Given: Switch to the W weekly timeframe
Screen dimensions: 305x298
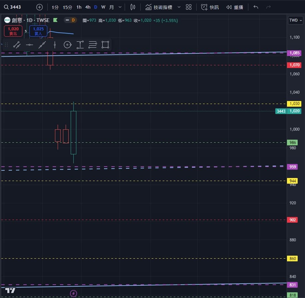Looking at the screenshot, I should tap(103, 7).
